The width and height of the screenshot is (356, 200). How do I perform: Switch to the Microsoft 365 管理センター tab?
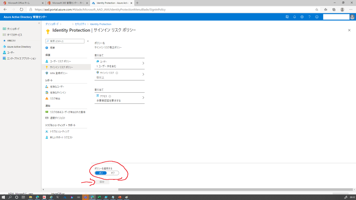[x=68, y=3]
